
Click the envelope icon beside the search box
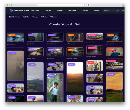[x=121, y=10]
